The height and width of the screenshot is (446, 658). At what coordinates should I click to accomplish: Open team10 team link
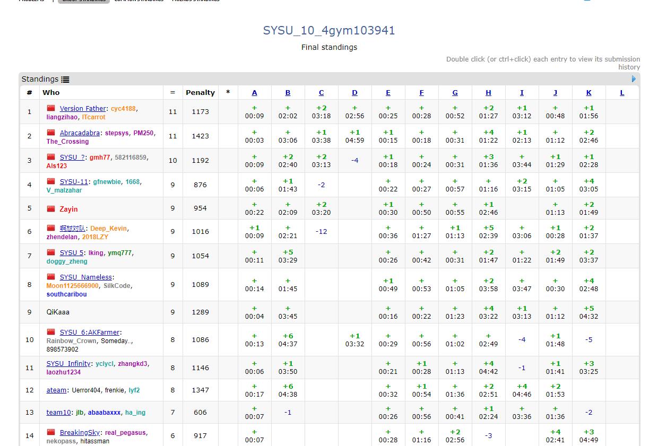(58, 413)
